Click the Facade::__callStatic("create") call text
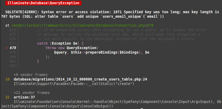Screen dimensions: 222x109 click(74, 84)
